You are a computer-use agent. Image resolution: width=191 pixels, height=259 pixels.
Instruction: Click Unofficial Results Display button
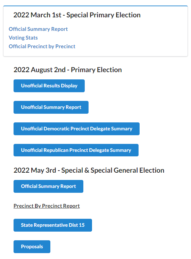pyautogui.click(x=49, y=86)
